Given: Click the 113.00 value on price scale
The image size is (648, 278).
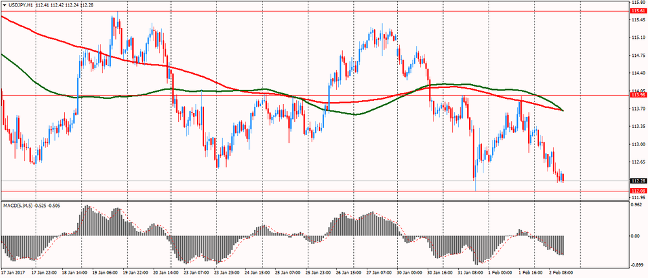Looking at the screenshot, I should [638, 144].
